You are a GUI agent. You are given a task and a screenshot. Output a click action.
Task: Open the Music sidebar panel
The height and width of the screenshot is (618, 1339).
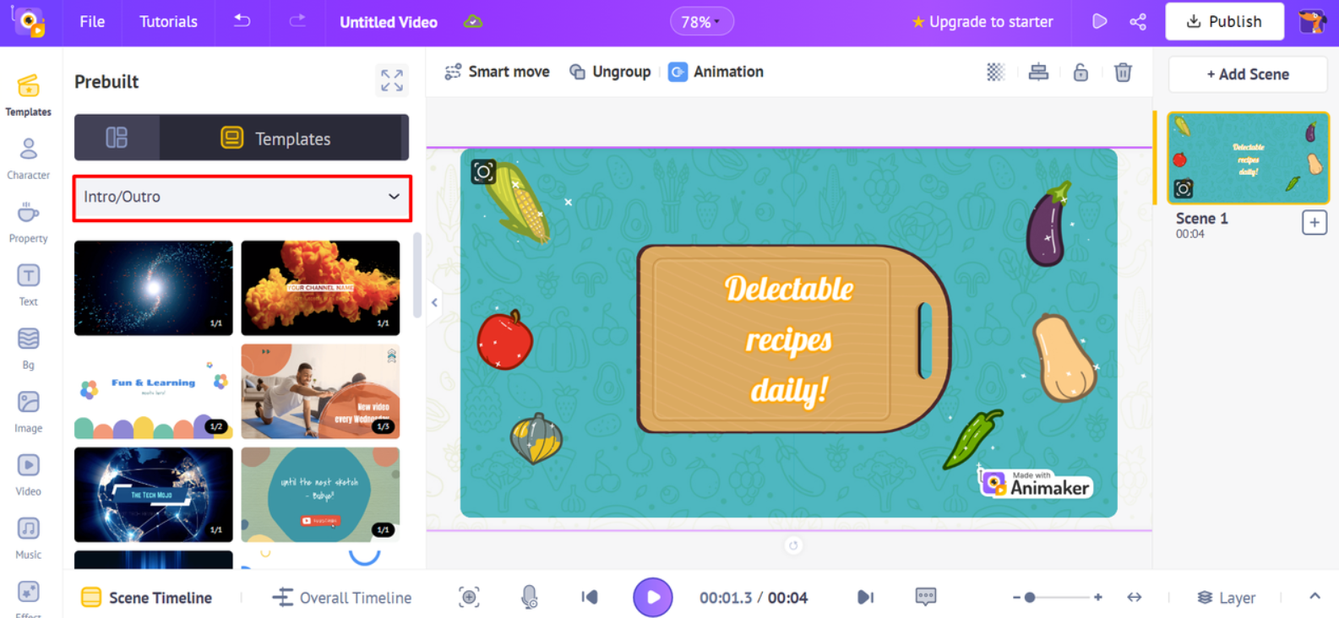point(28,539)
